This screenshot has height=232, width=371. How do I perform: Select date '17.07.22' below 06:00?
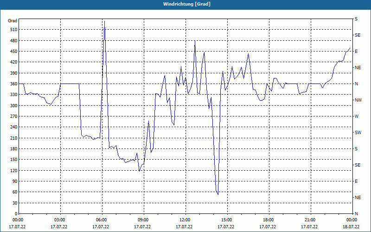(101, 227)
